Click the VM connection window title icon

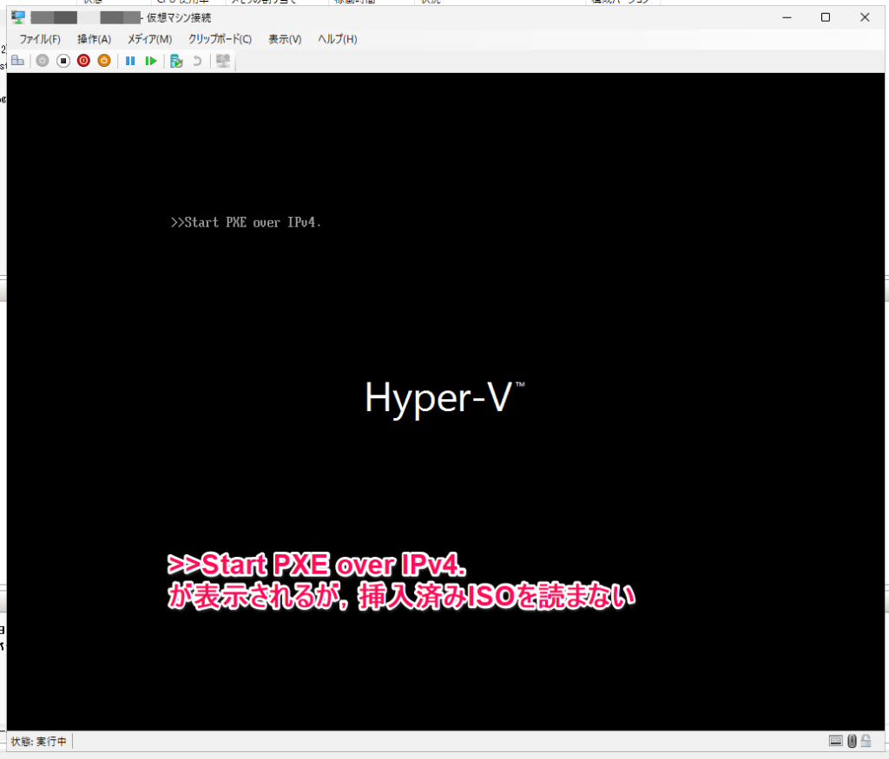[18, 17]
